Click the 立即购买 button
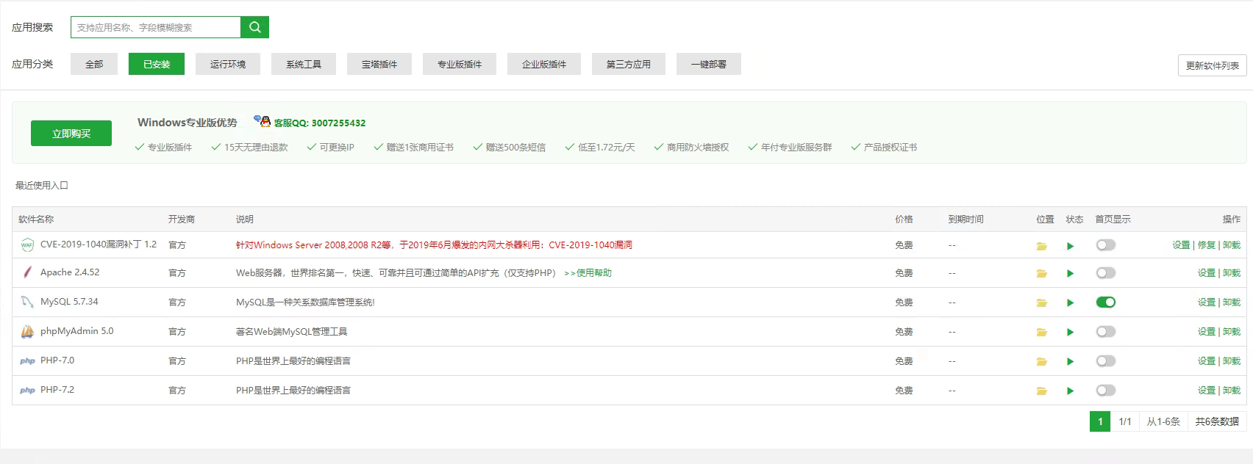This screenshot has height=464, width=1253. (x=71, y=134)
